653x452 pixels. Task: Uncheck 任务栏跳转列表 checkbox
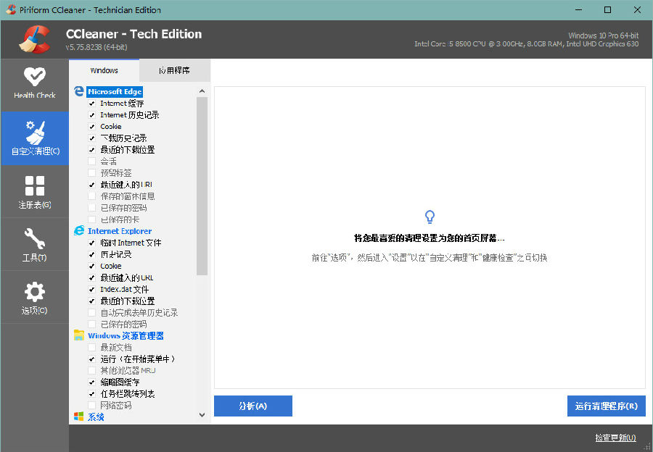pos(92,394)
